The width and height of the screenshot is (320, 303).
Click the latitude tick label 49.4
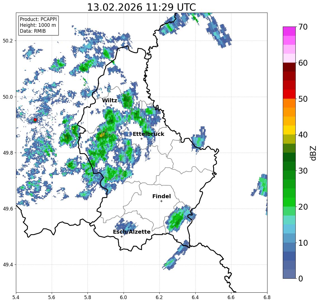coord(8,265)
